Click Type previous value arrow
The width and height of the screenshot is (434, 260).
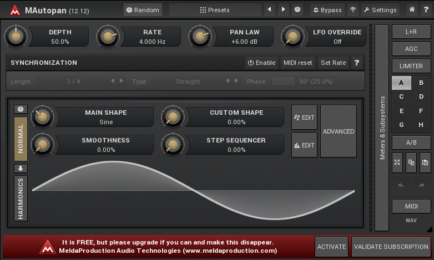pyautogui.click(x=228, y=81)
